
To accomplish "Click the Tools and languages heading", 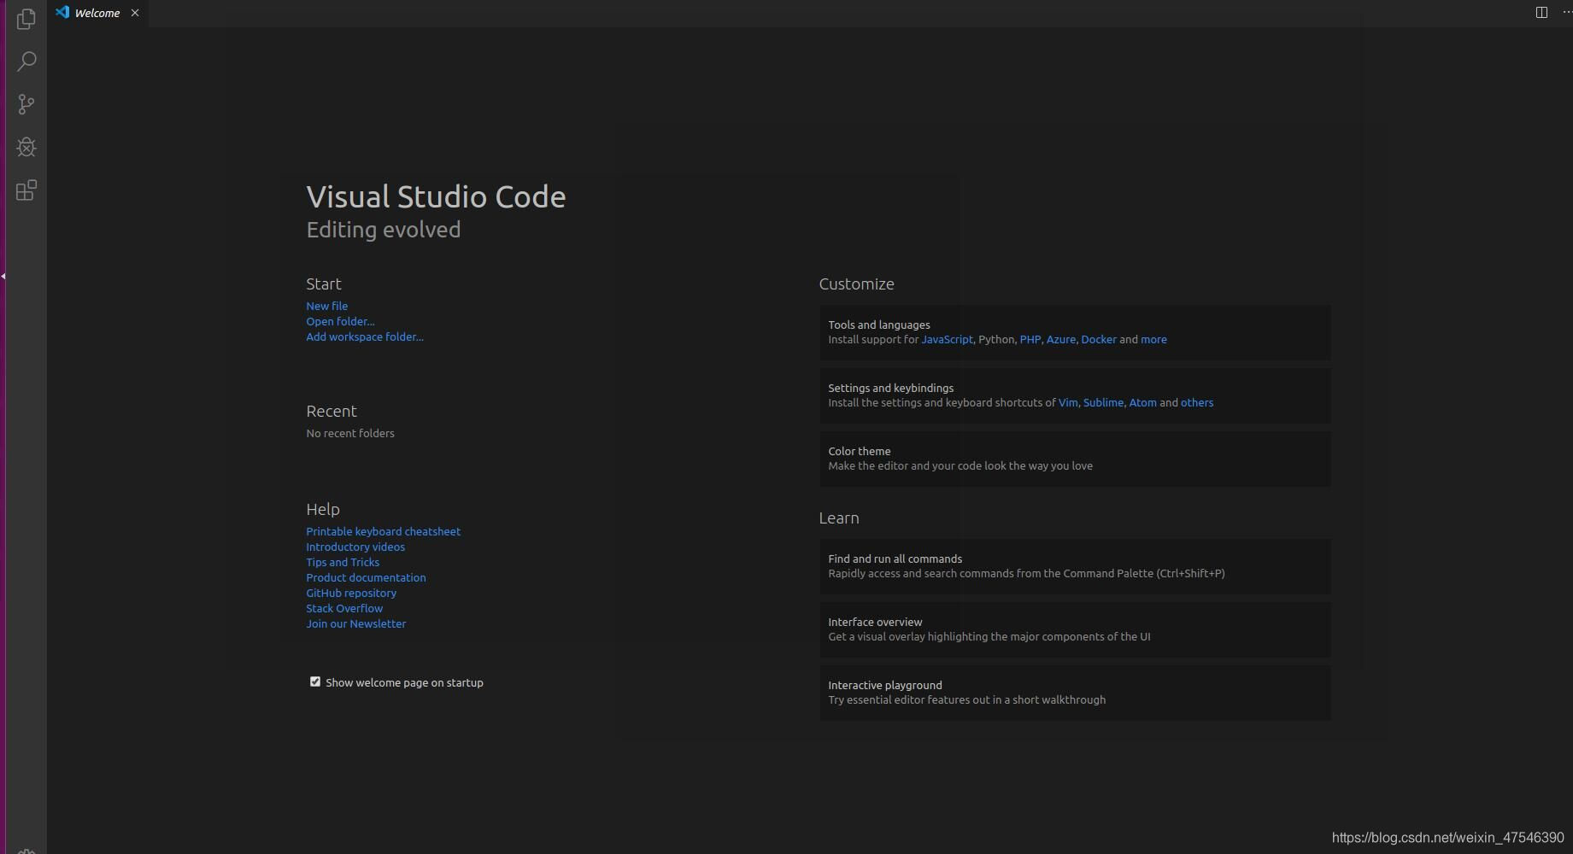I will click(879, 325).
